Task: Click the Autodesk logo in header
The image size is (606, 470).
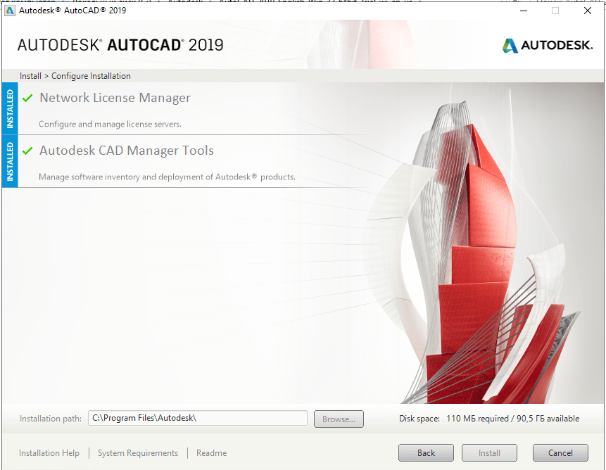Action: (548, 46)
